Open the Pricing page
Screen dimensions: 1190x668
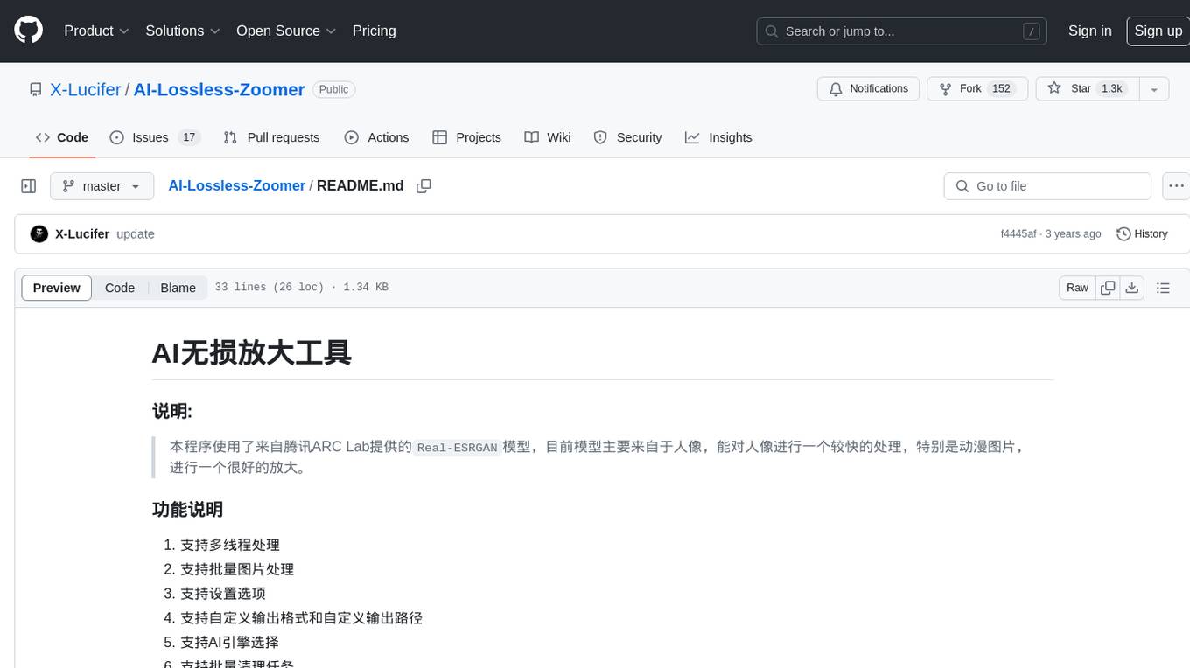pyautogui.click(x=374, y=31)
